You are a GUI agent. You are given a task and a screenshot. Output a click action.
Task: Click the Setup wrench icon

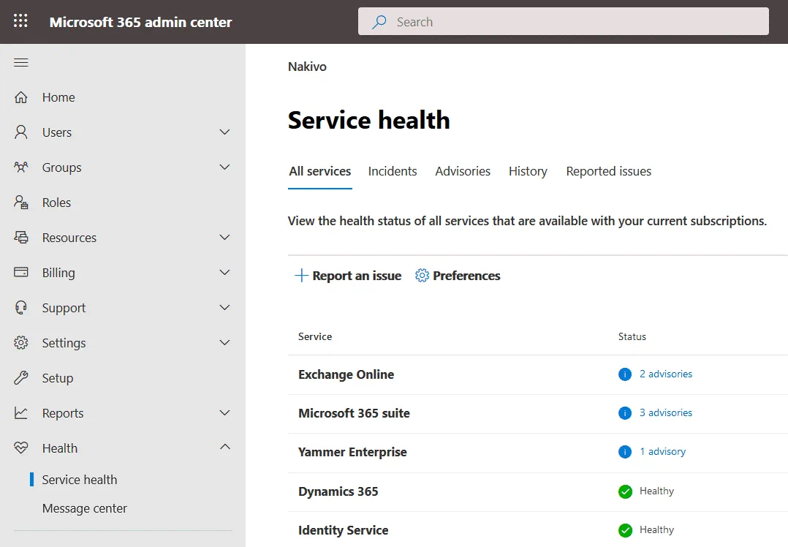click(21, 378)
